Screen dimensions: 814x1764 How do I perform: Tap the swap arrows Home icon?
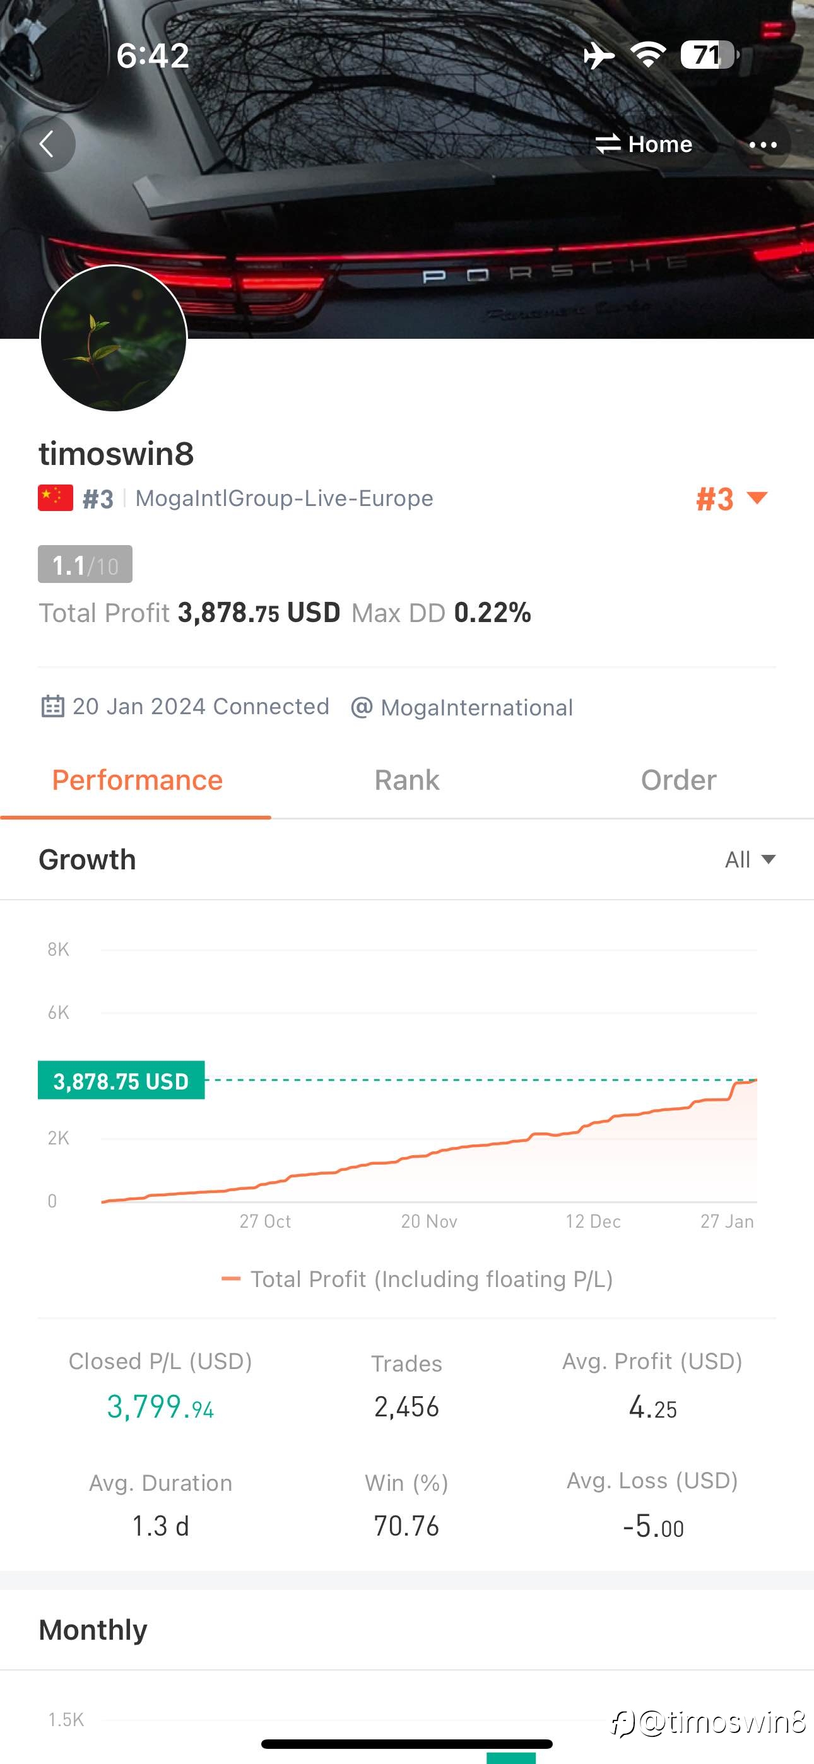(x=608, y=144)
